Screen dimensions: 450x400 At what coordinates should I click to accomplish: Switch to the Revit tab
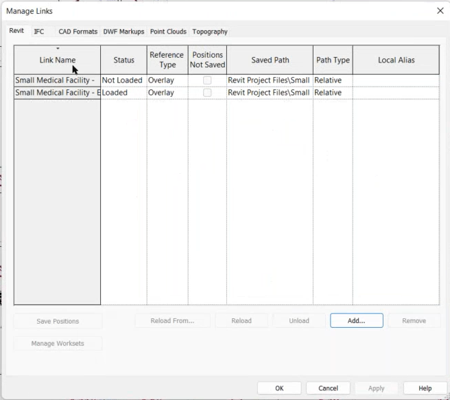tap(16, 31)
